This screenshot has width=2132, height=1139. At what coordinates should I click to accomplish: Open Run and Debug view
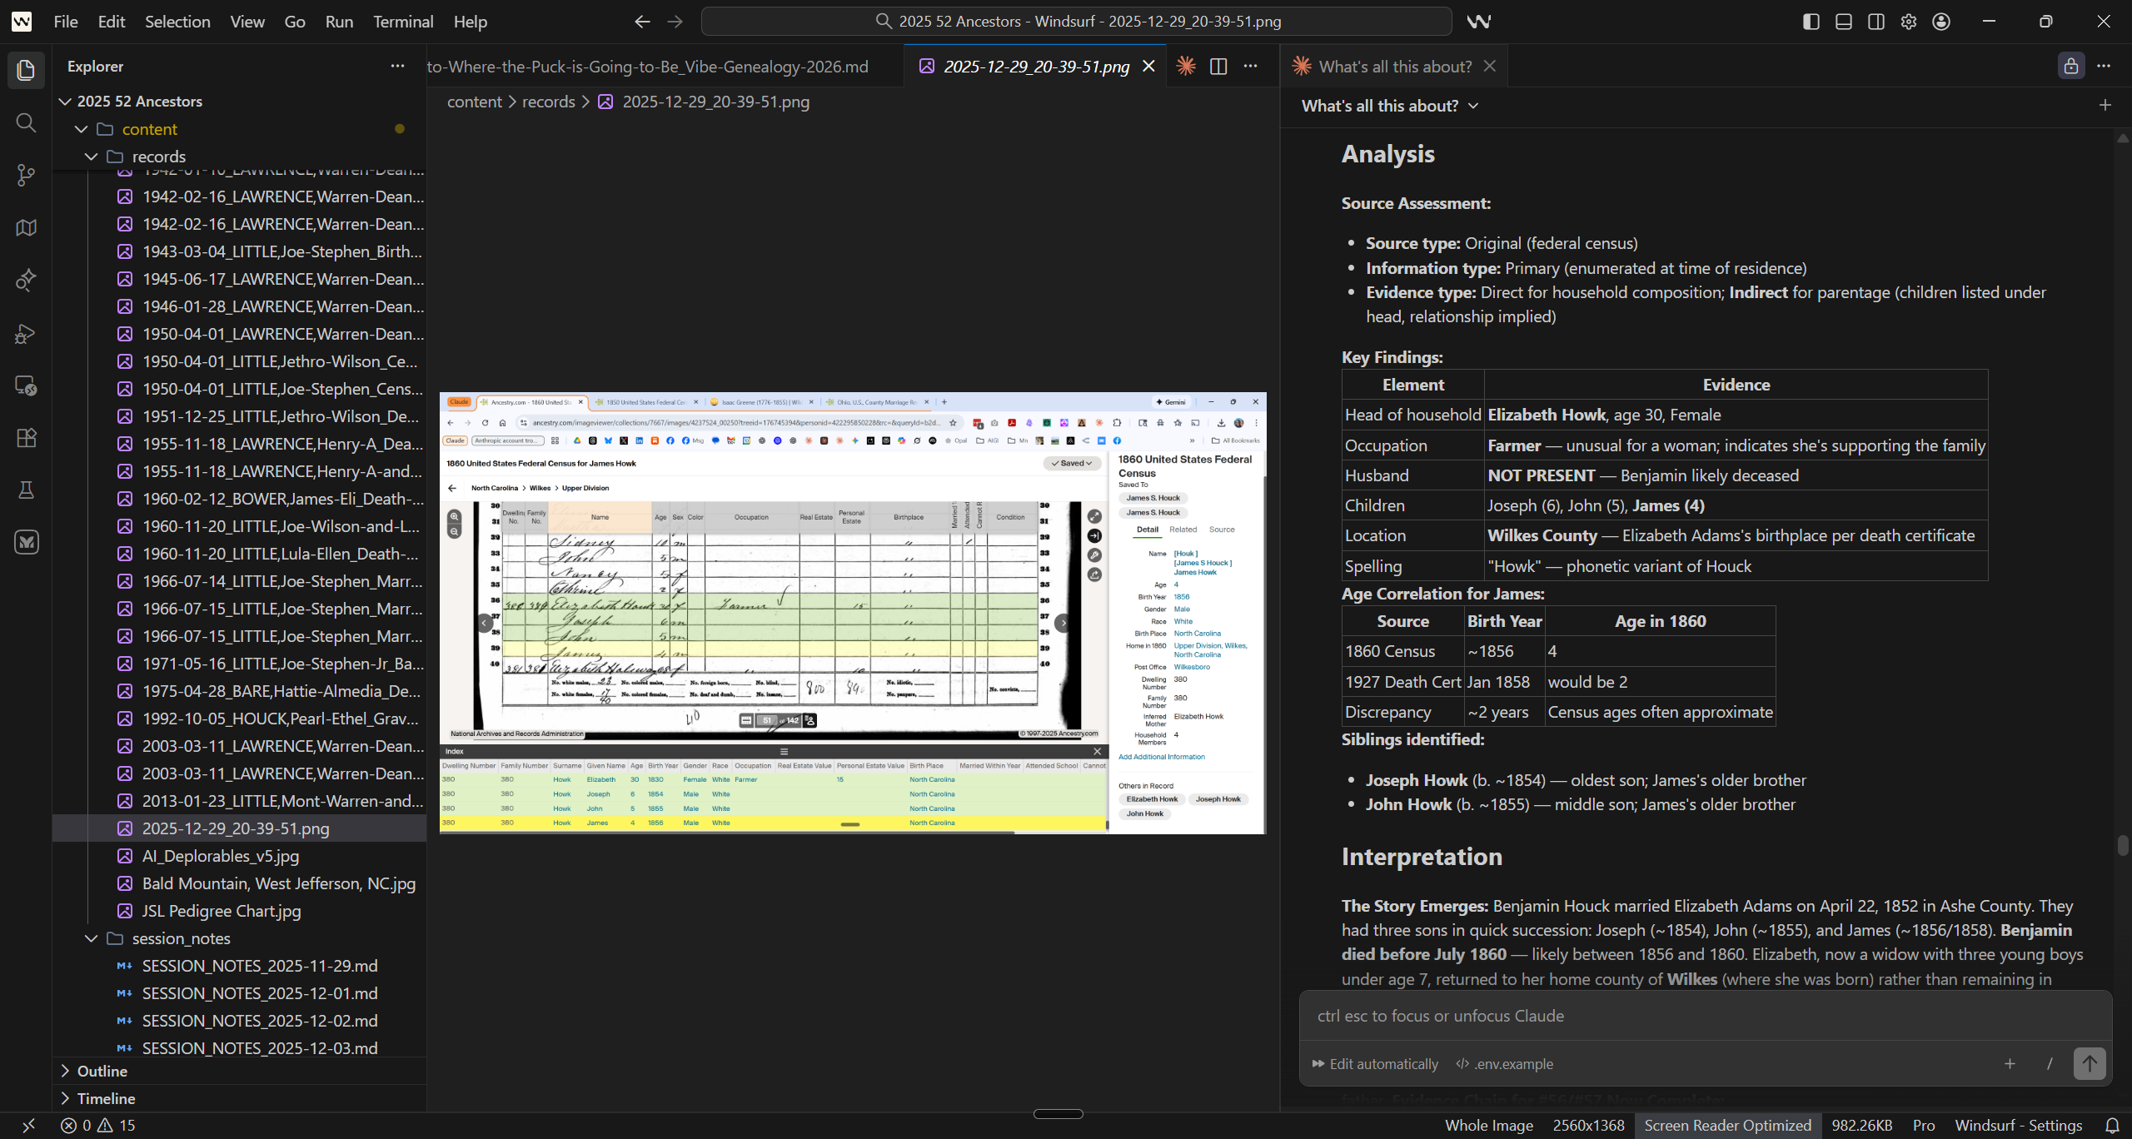pos(26,333)
